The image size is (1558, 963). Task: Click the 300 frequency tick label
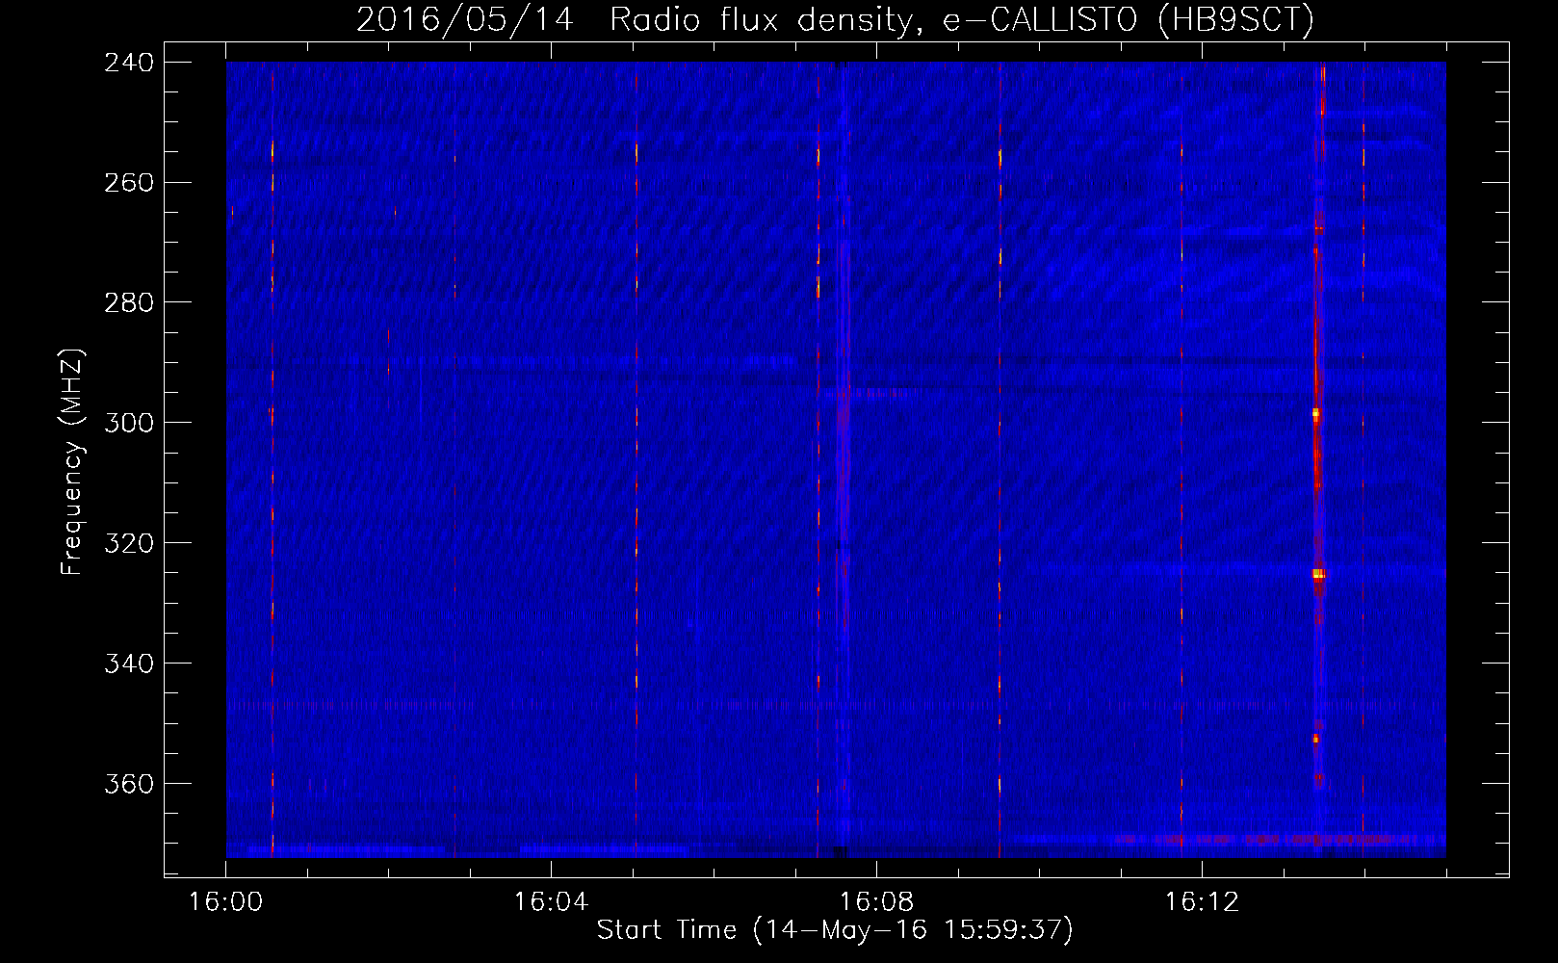(129, 423)
